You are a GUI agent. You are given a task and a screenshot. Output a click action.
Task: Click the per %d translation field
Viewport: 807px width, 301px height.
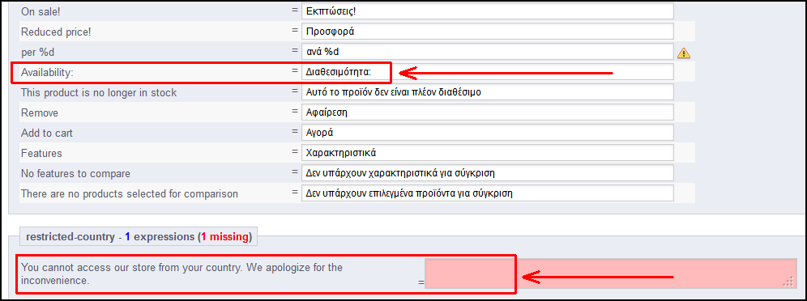[488, 52]
